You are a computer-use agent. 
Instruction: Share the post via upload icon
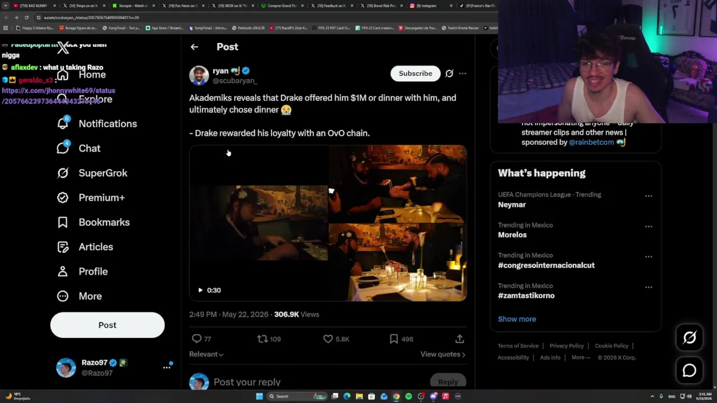pyautogui.click(x=459, y=339)
